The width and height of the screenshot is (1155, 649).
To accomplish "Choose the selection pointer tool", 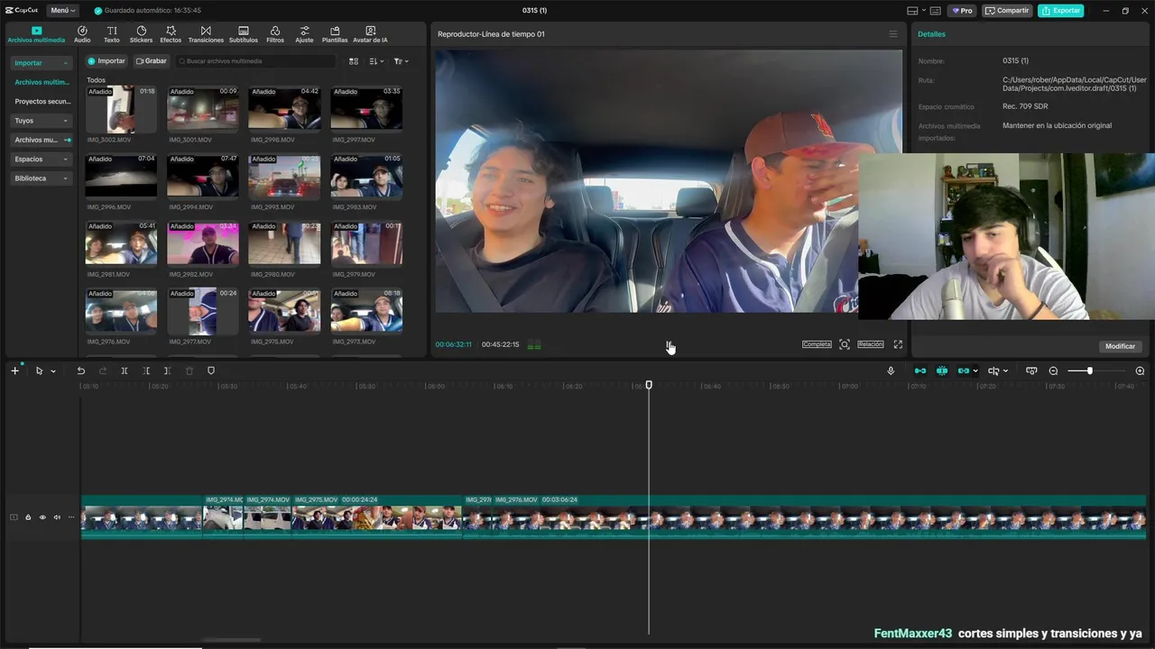I will (39, 370).
